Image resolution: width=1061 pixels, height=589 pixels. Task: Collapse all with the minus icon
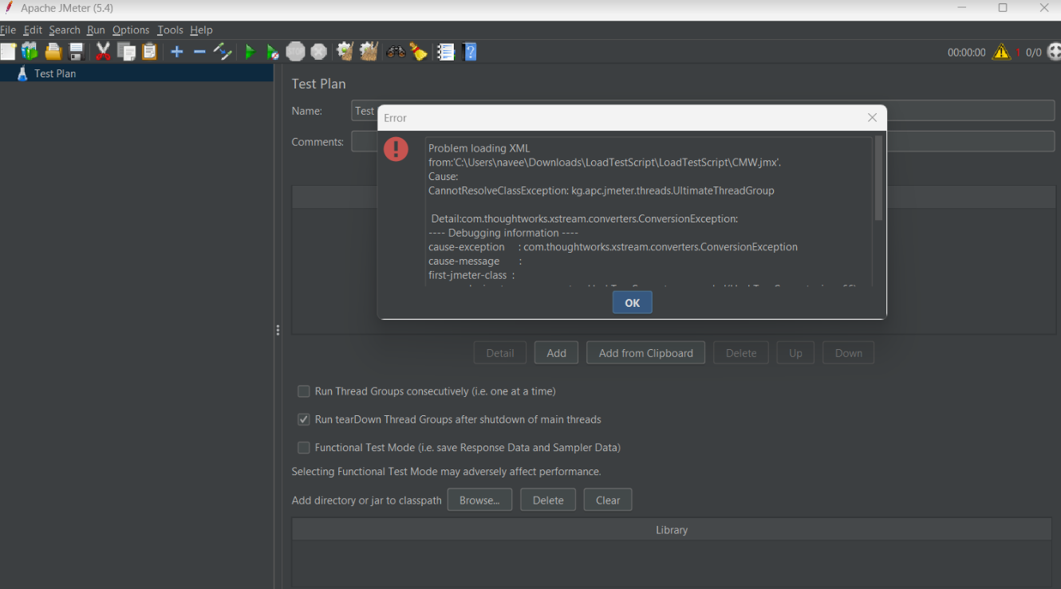[x=199, y=52]
